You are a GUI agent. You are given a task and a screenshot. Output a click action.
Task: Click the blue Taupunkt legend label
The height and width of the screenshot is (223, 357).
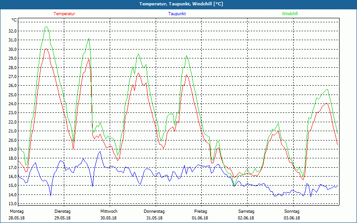[177, 14]
